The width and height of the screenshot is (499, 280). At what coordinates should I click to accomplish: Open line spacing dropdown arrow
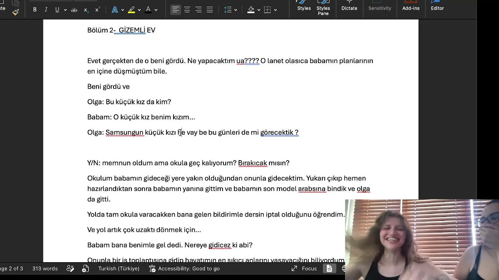point(235,10)
